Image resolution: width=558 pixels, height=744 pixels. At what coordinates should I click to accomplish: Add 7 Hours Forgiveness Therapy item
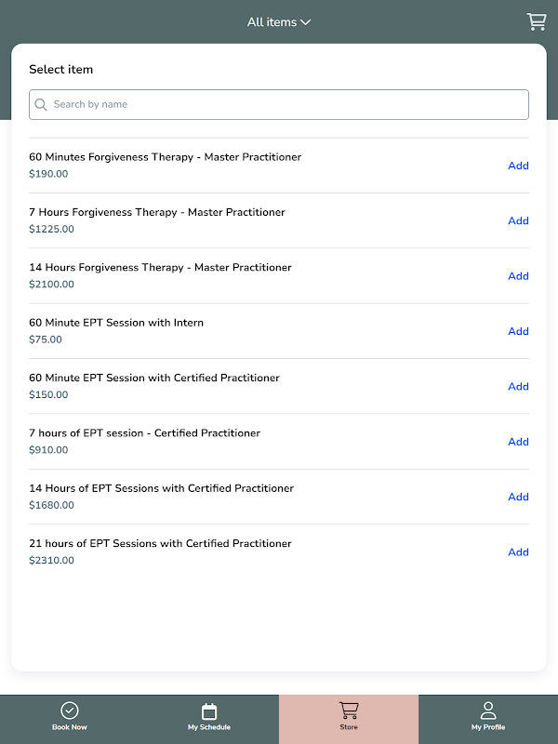tap(518, 220)
